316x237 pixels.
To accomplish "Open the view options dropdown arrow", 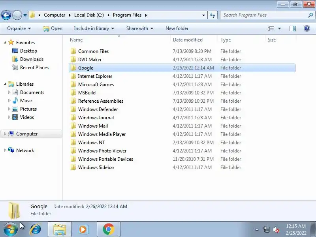I will 279,28.
